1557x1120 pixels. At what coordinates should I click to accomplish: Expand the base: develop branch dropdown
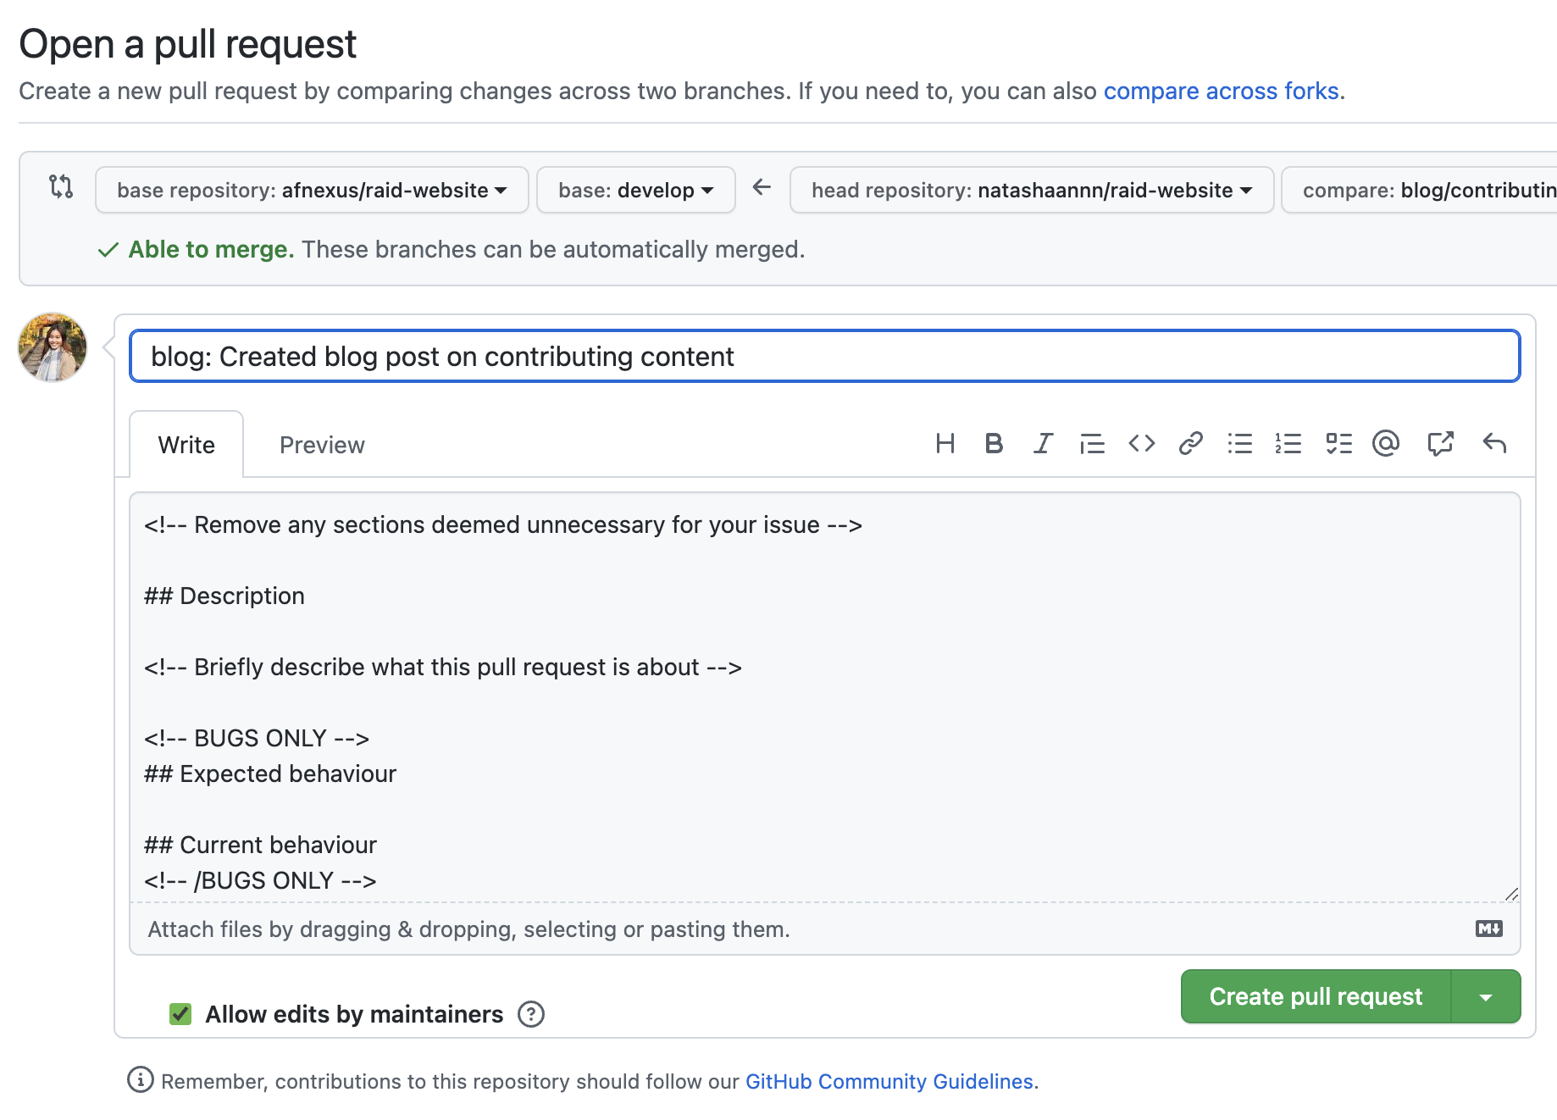pyautogui.click(x=635, y=190)
